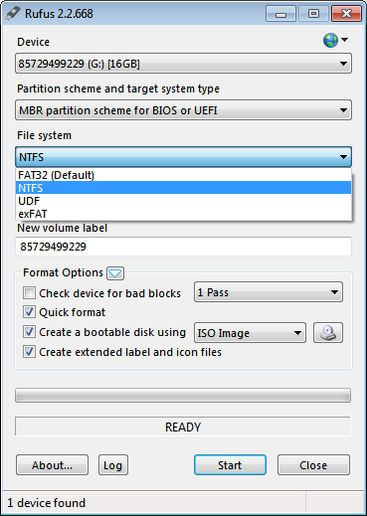This screenshot has height=516, width=367.
Task: Close Rufus with the red X
Action: (346, 14)
